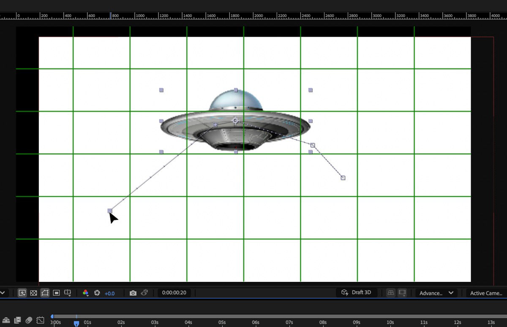Show the last snapshot

144,292
